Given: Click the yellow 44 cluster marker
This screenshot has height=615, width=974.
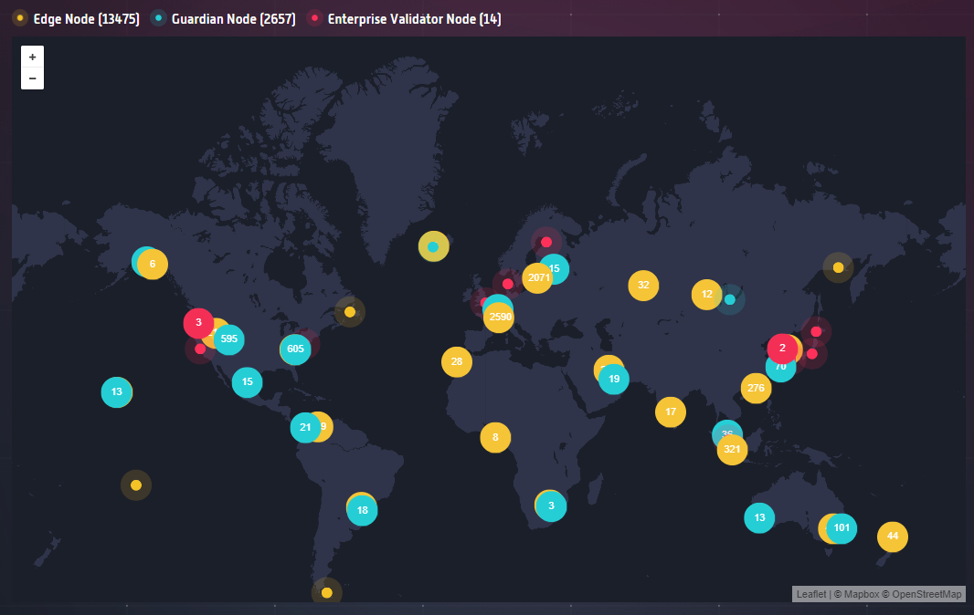Looking at the screenshot, I should click(x=893, y=537).
